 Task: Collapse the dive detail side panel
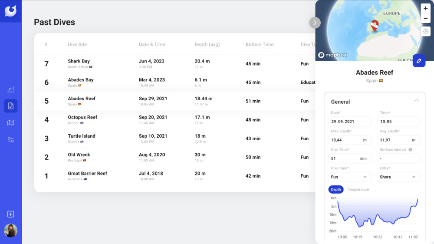click(315, 23)
